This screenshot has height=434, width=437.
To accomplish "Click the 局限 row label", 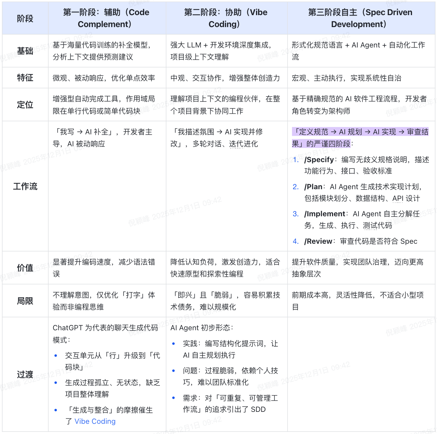I will pyautogui.click(x=25, y=301).
